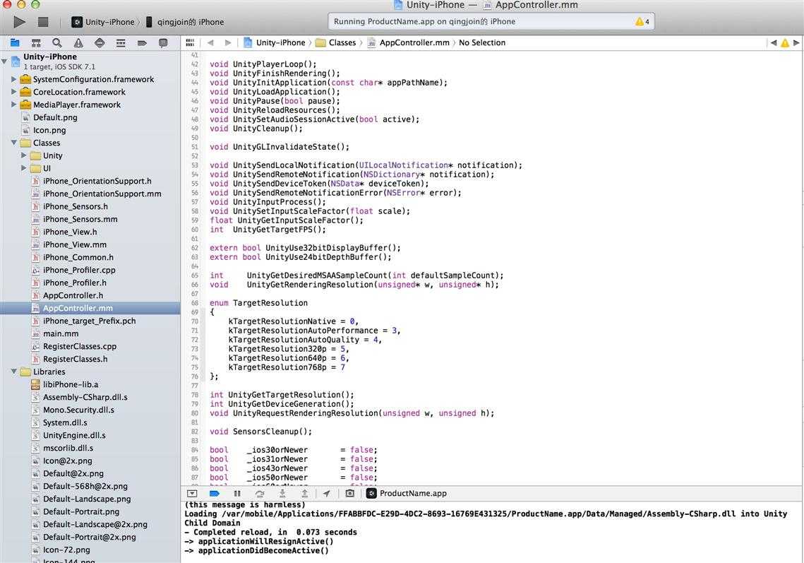Expand SystemConfiguration.framework
Image resolution: width=804 pixels, height=563 pixels.
coord(14,79)
